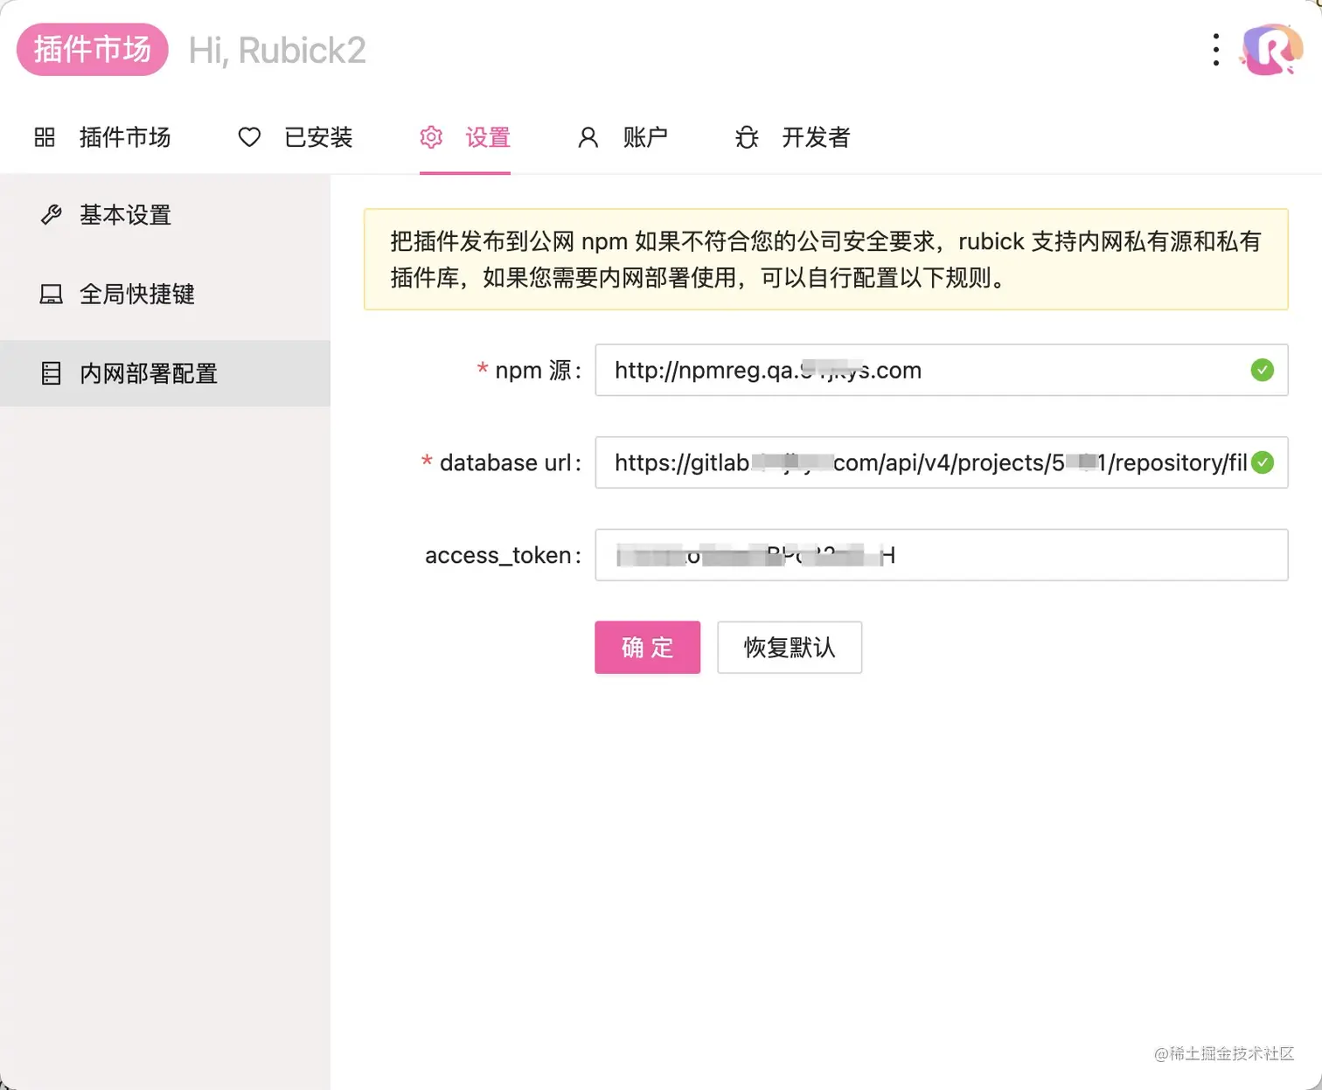The image size is (1322, 1090).
Task: Click the 恢复默认 button
Action: click(790, 648)
